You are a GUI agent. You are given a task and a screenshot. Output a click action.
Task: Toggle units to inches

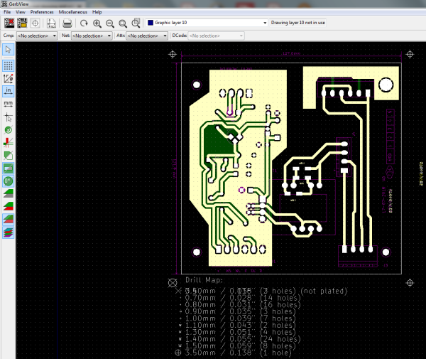click(x=8, y=91)
